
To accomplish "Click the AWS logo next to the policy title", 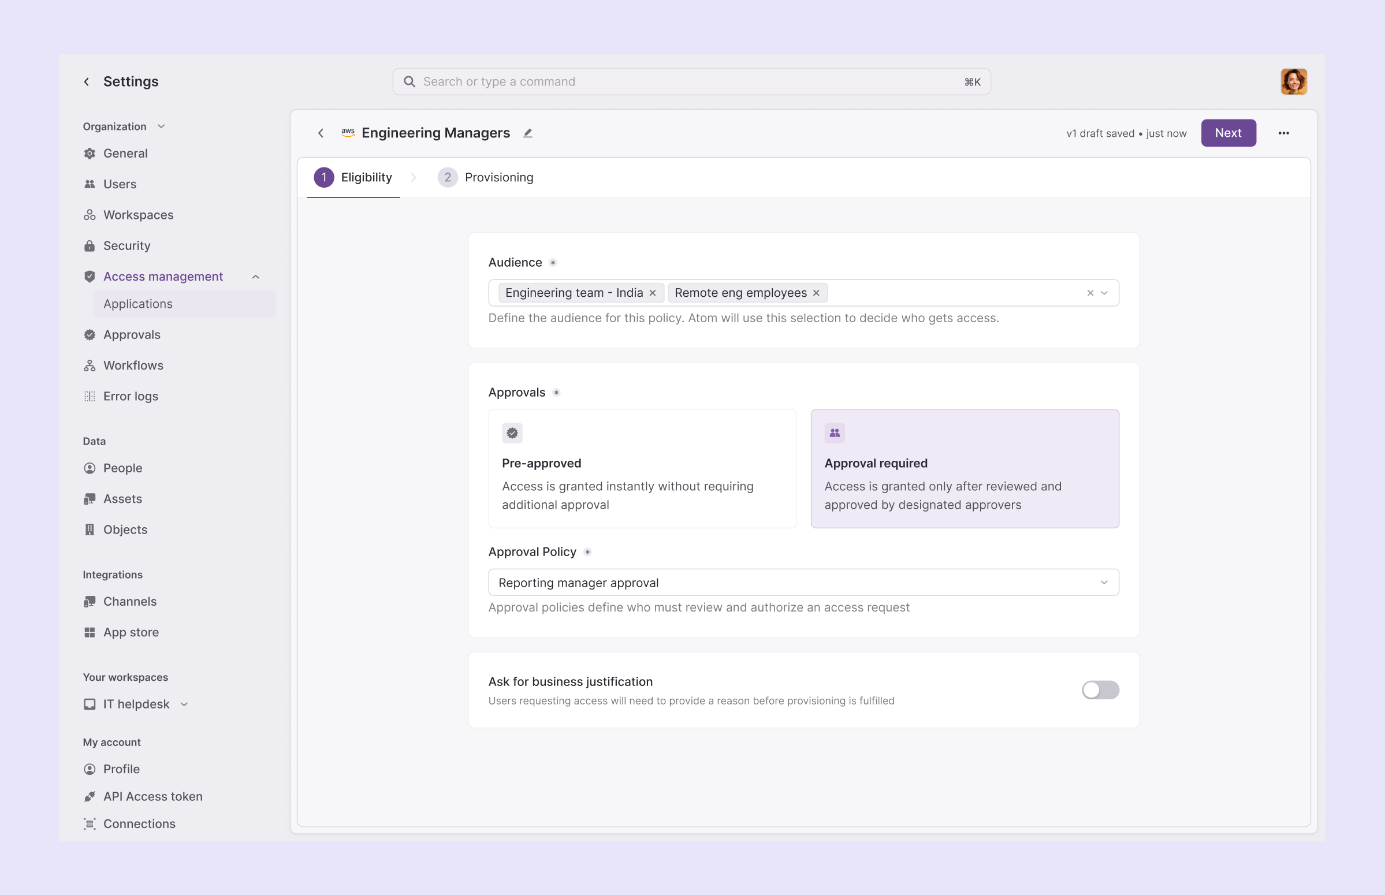I will tap(347, 132).
